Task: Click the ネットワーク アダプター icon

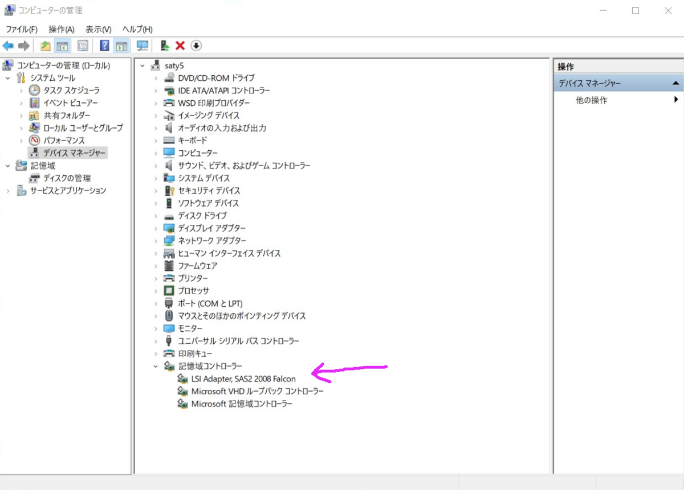Action: click(169, 241)
